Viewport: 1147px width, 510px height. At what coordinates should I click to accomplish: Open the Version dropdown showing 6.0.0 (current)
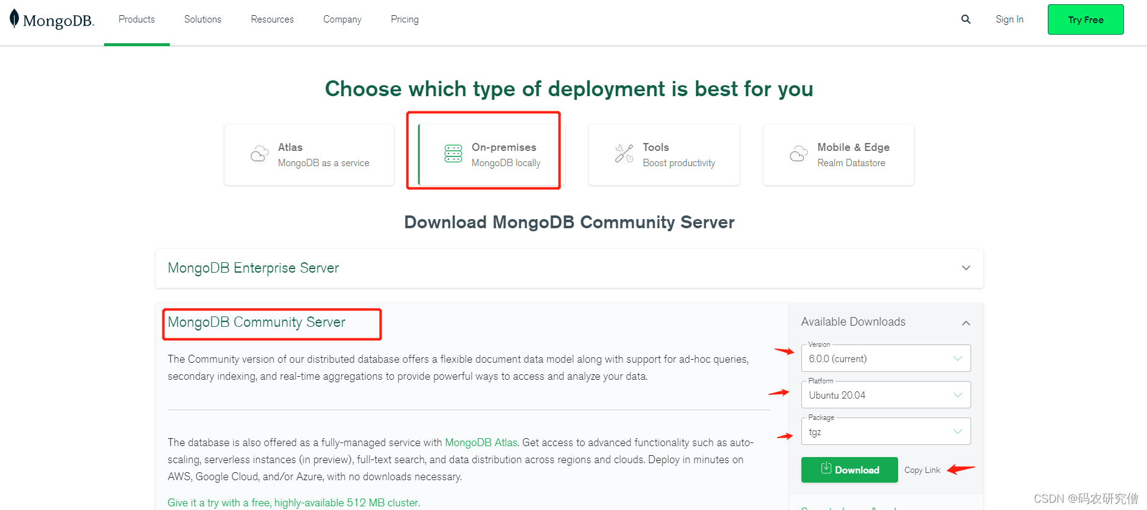pos(886,358)
